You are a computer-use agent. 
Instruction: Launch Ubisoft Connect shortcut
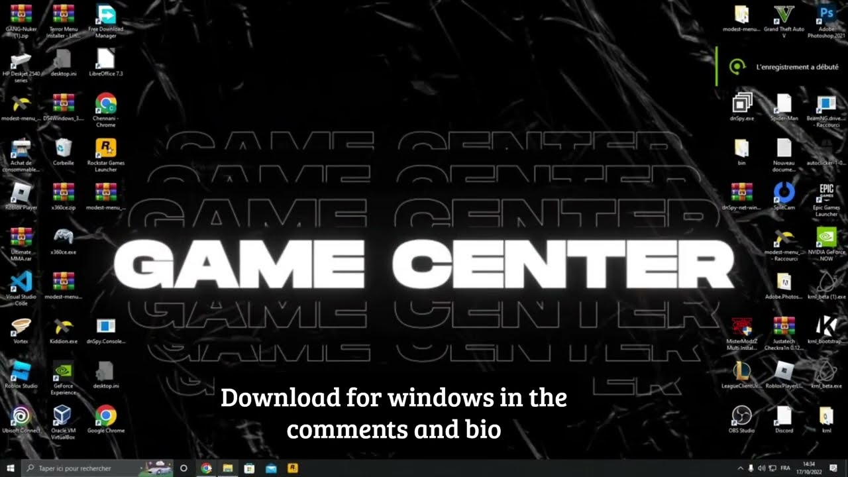(21, 420)
